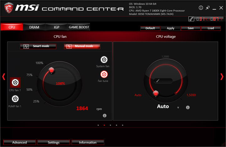226x147 pixels.
Task: Click the temperature digital readout
Action: (x=210, y=19)
